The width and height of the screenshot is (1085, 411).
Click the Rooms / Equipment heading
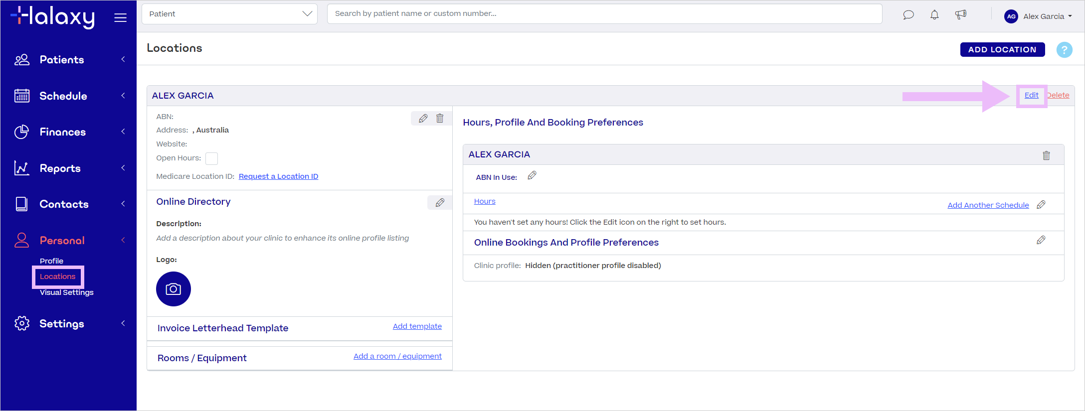click(202, 358)
